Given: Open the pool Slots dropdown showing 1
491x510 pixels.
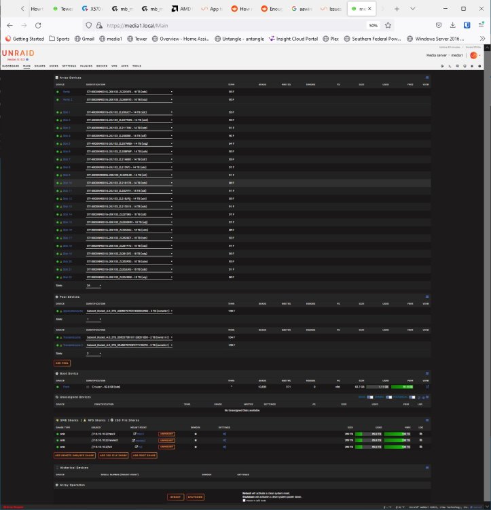Looking at the screenshot, I should pyautogui.click(x=94, y=320).
